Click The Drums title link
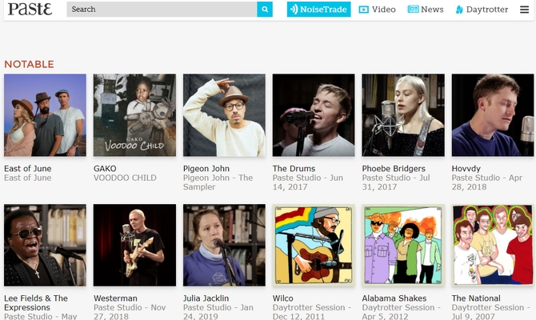The width and height of the screenshot is (536, 320). [294, 169]
